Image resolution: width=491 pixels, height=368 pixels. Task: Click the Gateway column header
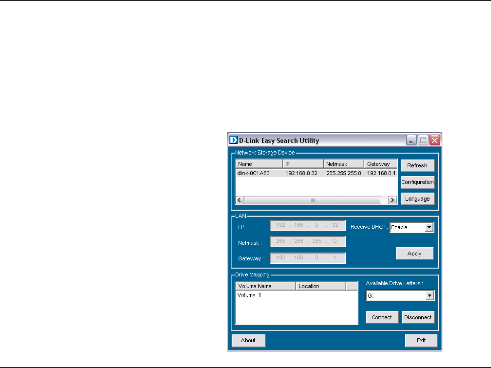click(381, 164)
